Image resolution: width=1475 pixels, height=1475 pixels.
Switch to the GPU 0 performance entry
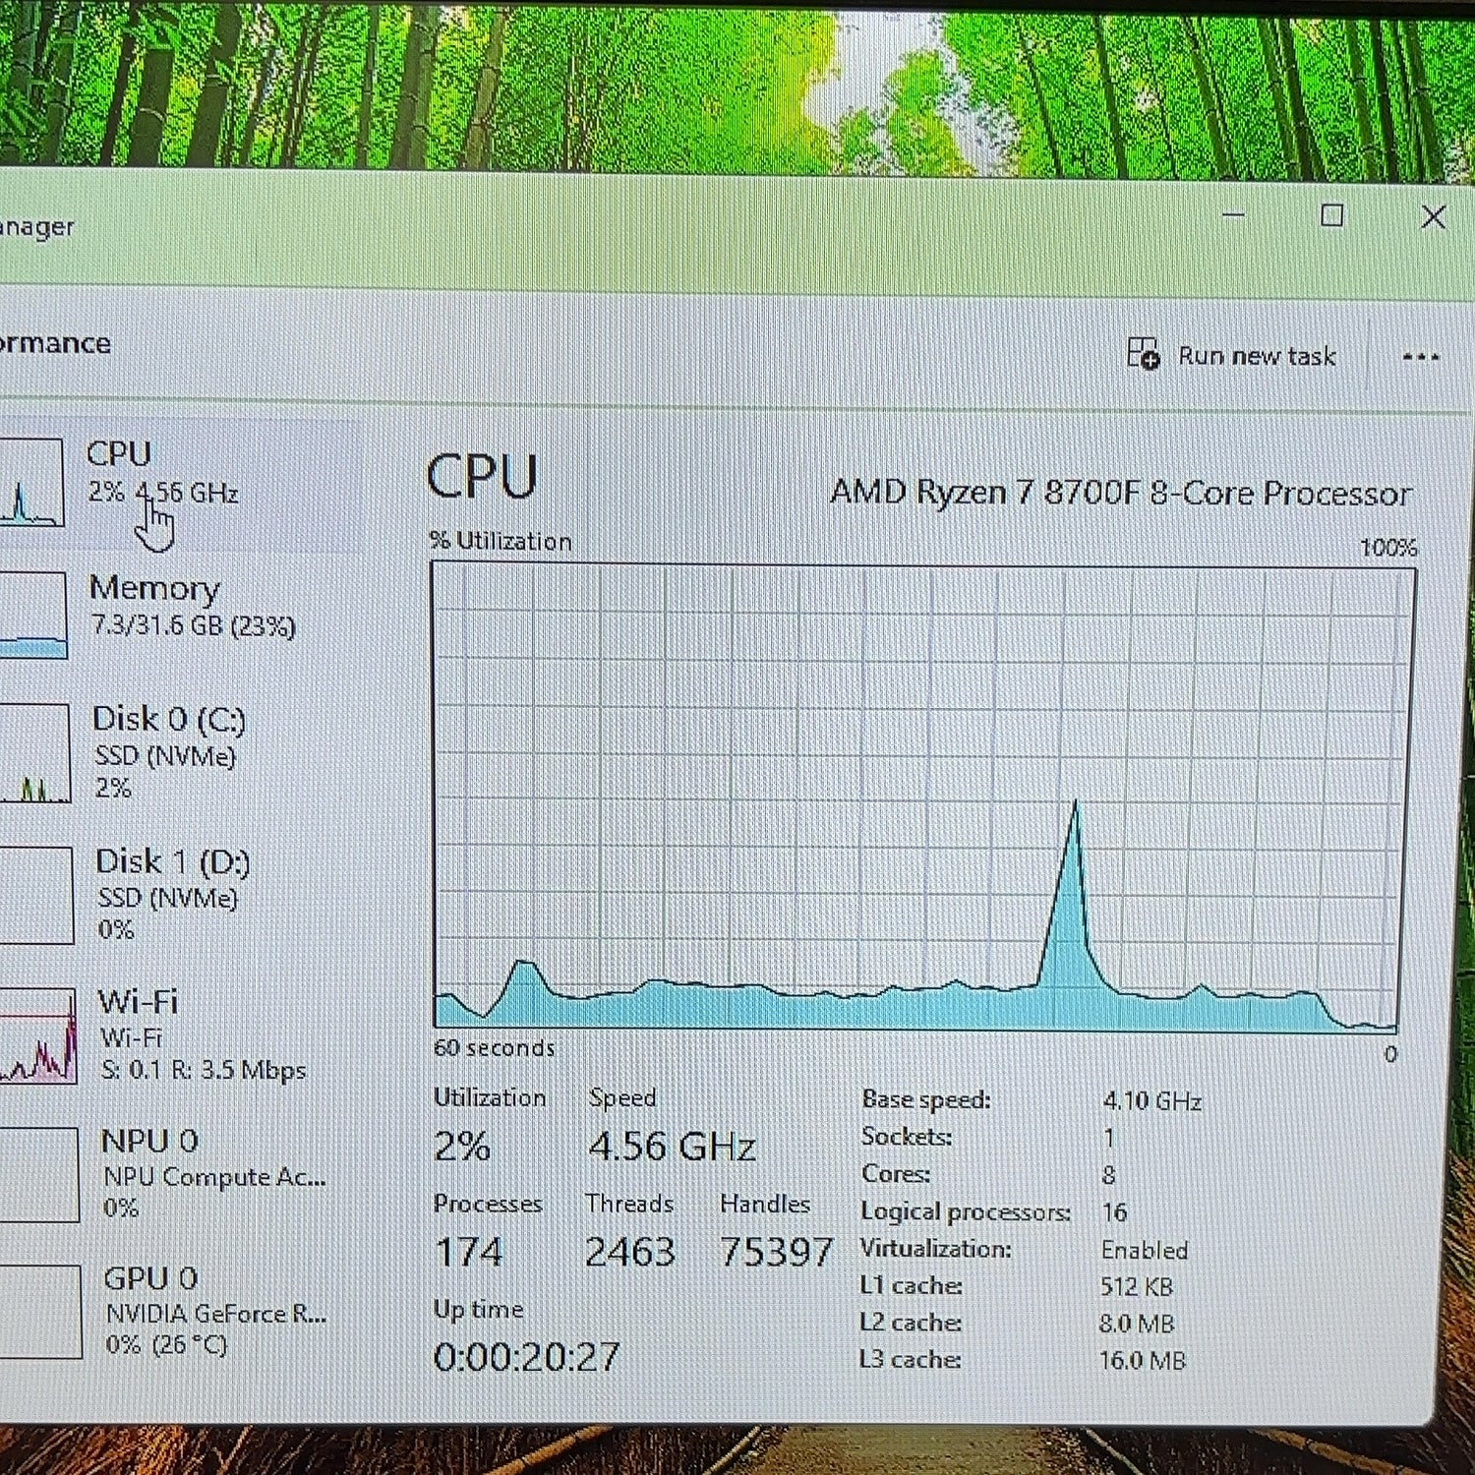click(177, 1310)
